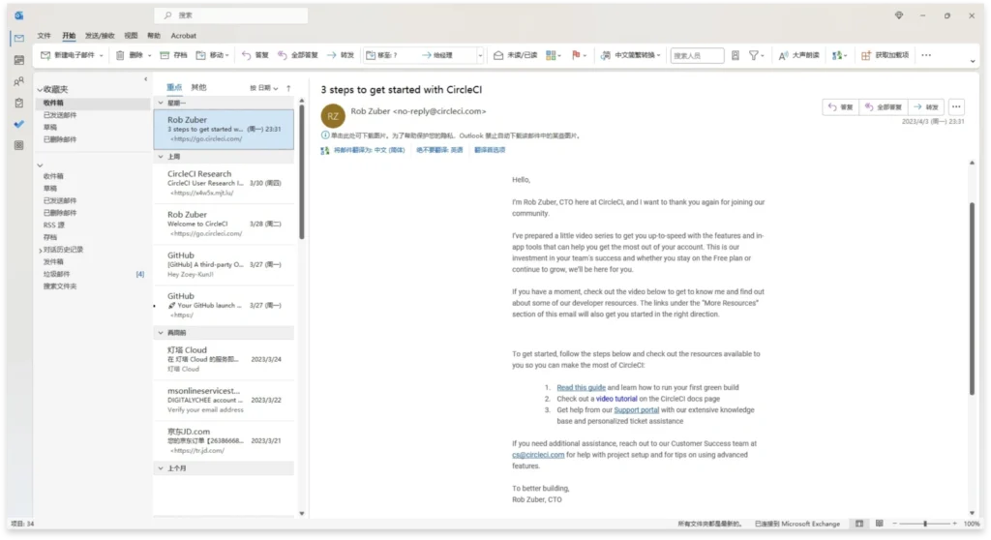
Task: Click the 'Support portal' link in email
Action: [x=637, y=410]
